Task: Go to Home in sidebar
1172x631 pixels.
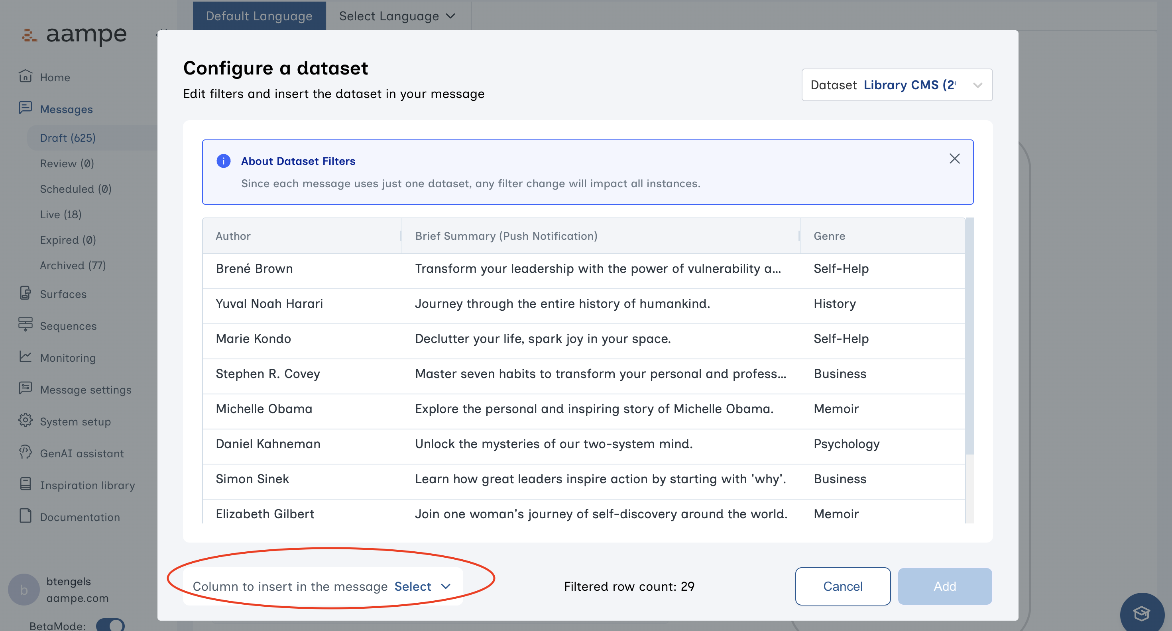Action: point(55,77)
